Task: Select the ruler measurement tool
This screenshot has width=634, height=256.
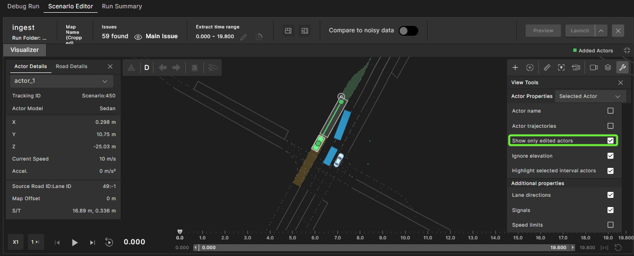Action: (547, 68)
